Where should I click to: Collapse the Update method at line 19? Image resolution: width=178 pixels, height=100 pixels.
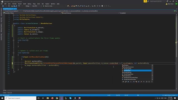pos(13,53)
